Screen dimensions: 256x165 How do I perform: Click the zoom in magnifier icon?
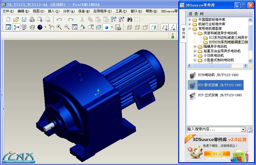[x=59, y=27]
